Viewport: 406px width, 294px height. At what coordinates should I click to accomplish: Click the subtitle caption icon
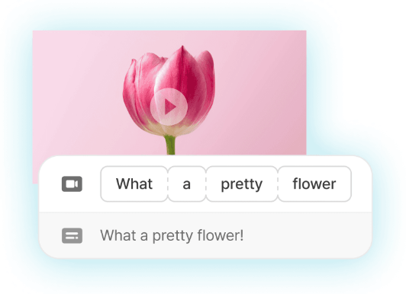coord(72,235)
